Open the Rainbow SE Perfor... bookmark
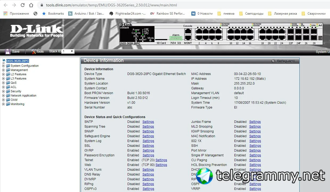The height and width of the screenshot is (192, 330). point(168,14)
